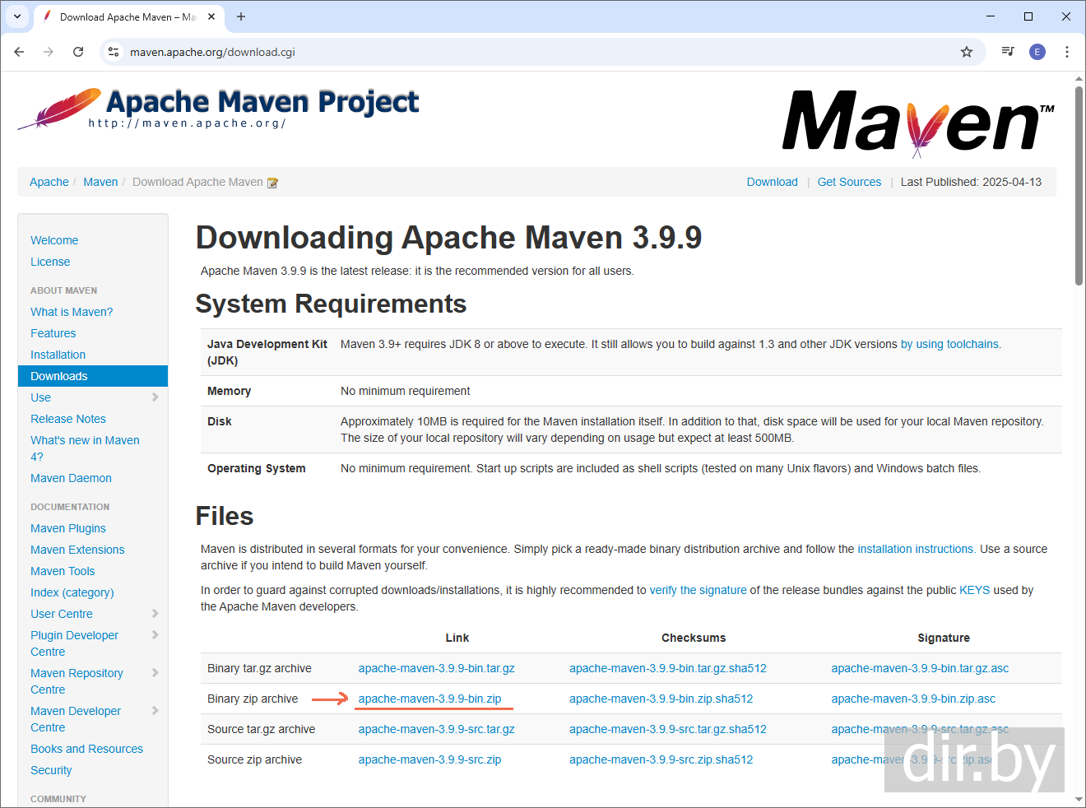This screenshot has width=1086, height=808.
Task: Download apache-maven-3.9.9-bin.zip
Action: click(430, 699)
